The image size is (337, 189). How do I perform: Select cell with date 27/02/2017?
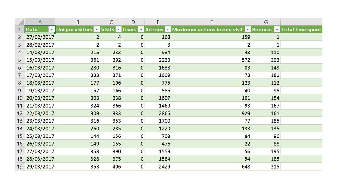tap(40, 37)
